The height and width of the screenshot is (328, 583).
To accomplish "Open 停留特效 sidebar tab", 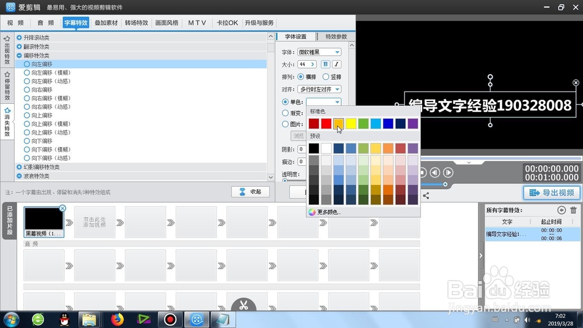I will pyautogui.click(x=7, y=86).
